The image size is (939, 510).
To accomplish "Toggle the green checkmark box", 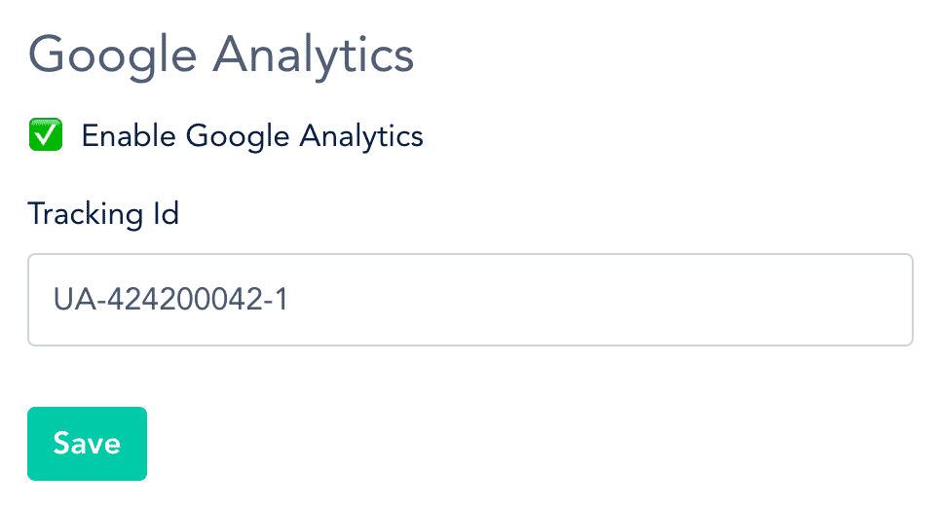I will [x=46, y=134].
